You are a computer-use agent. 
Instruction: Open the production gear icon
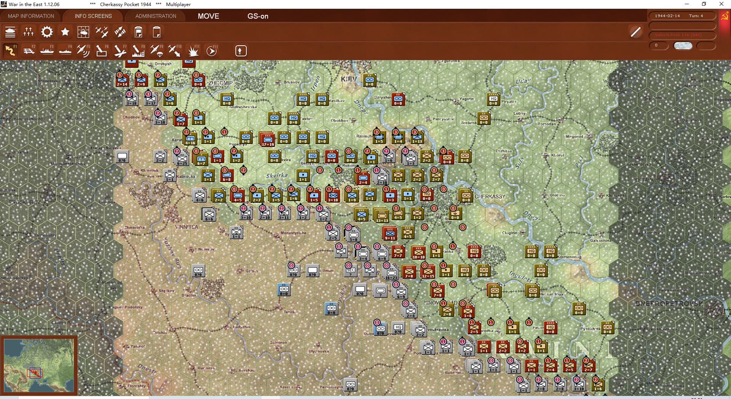pyautogui.click(x=47, y=32)
